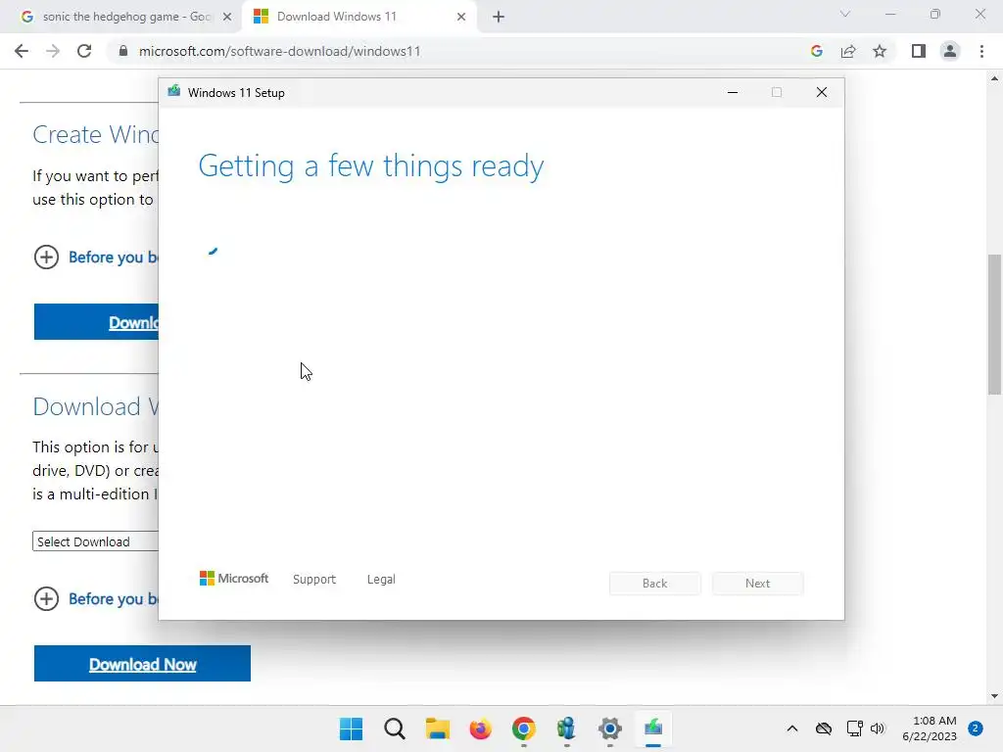
Task: Open taskbar app left of Settings
Action: click(x=566, y=728)
